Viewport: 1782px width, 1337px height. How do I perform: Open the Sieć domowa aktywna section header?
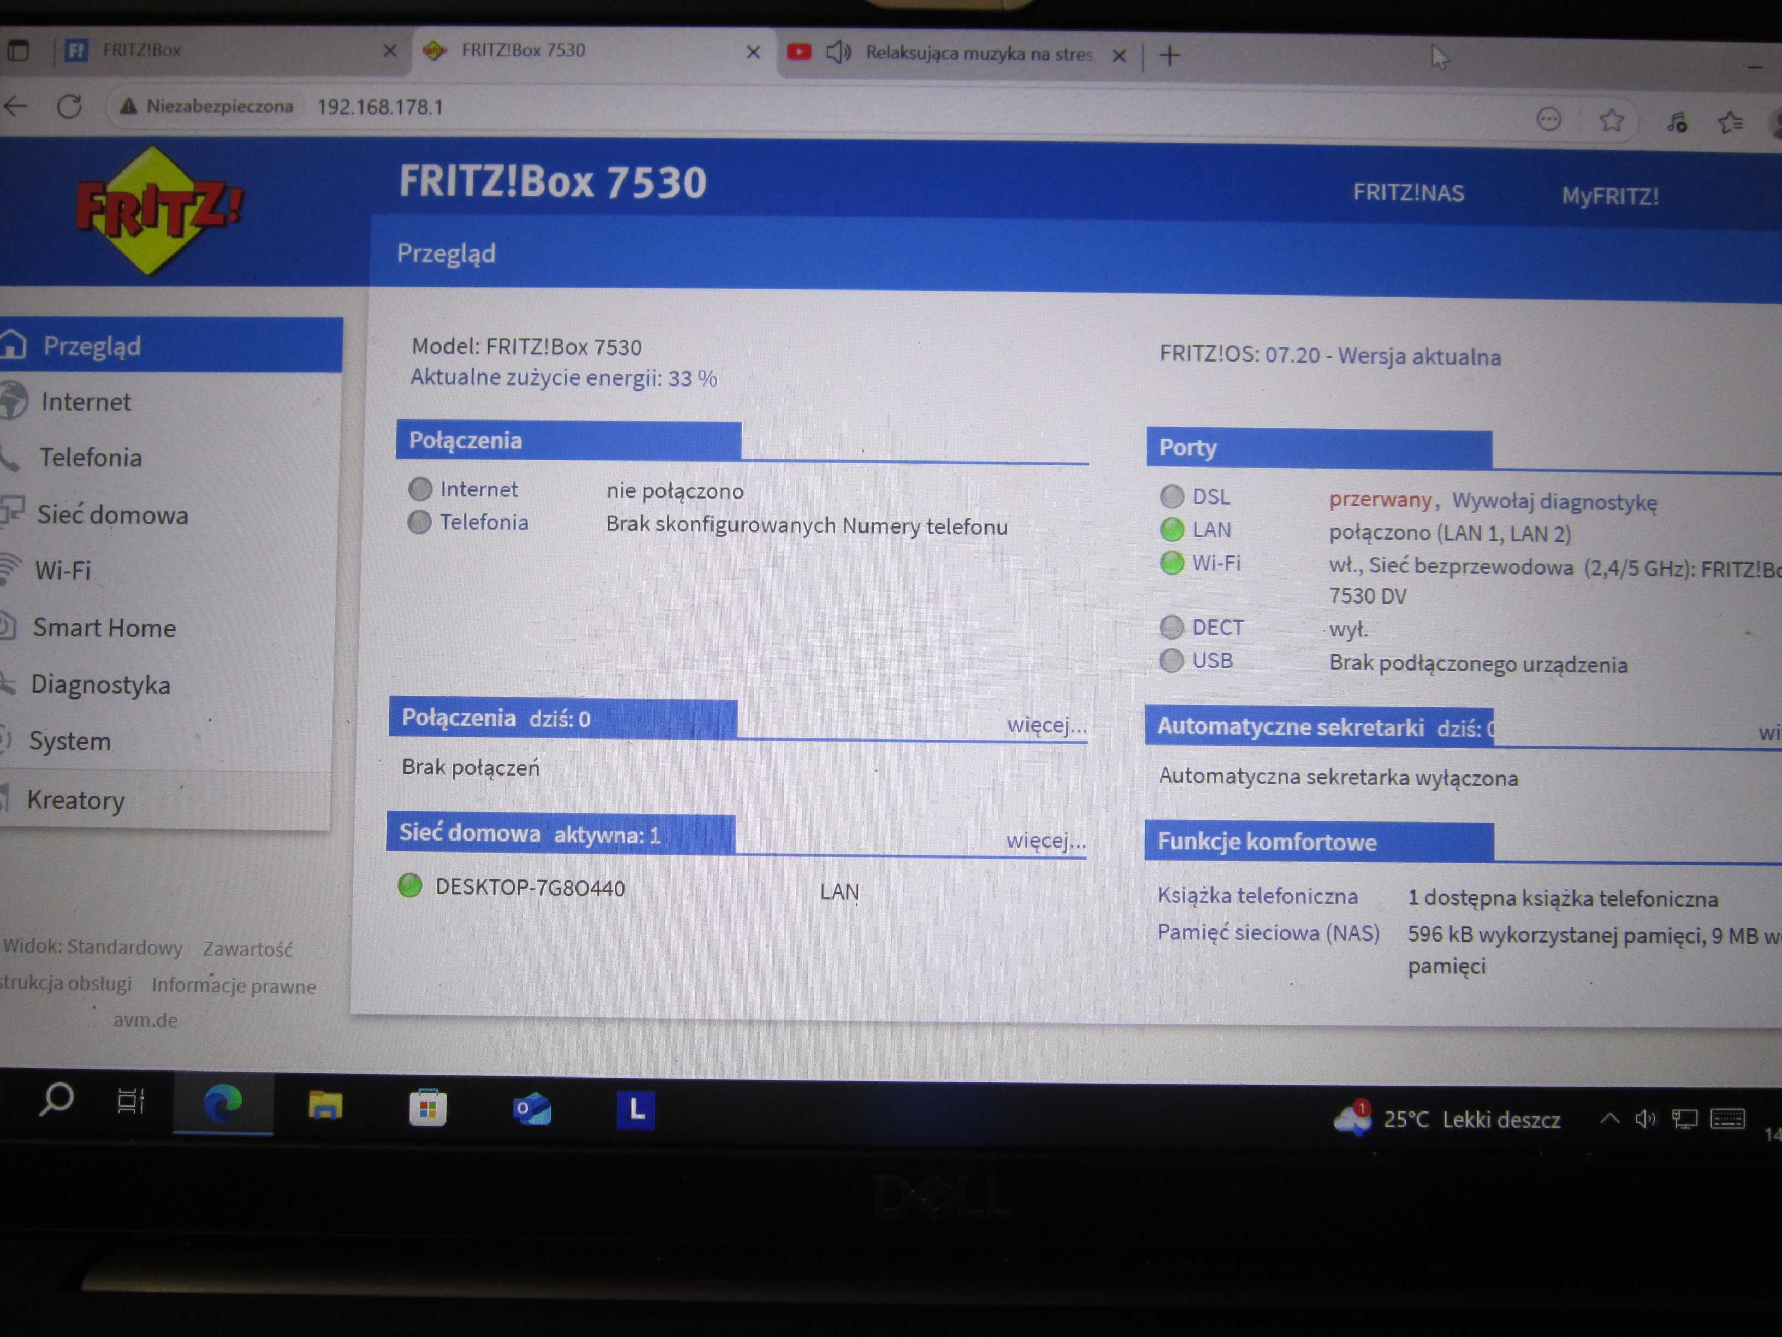coord(561,833)
